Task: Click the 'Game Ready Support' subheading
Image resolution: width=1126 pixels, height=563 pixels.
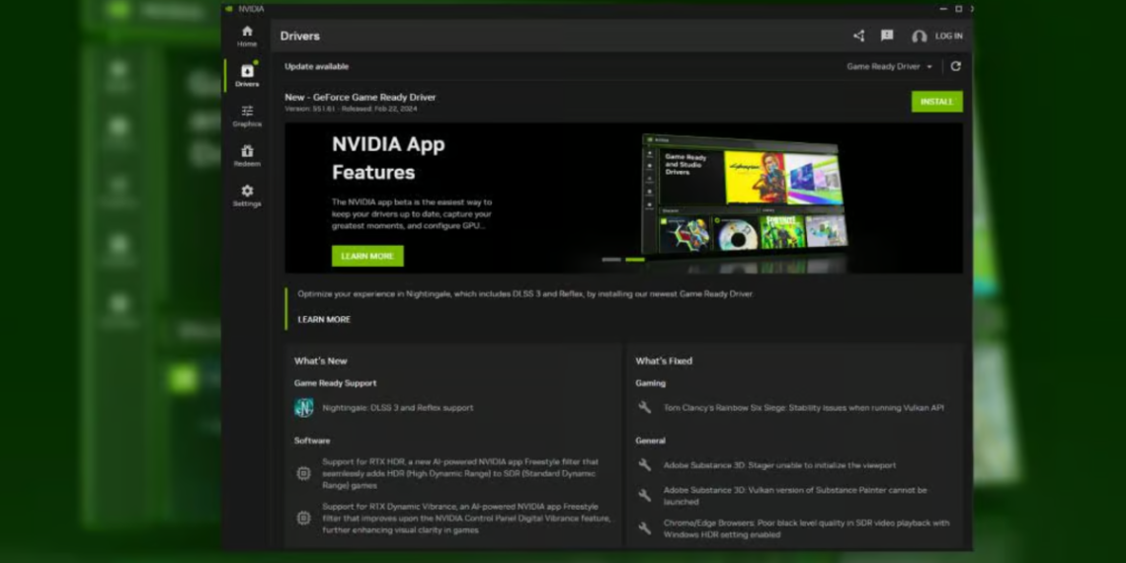Action: [x=336, y=383]
